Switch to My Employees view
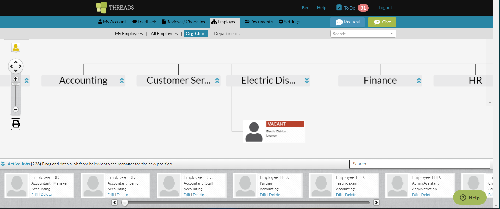500x209 pixels. (129, 34)
